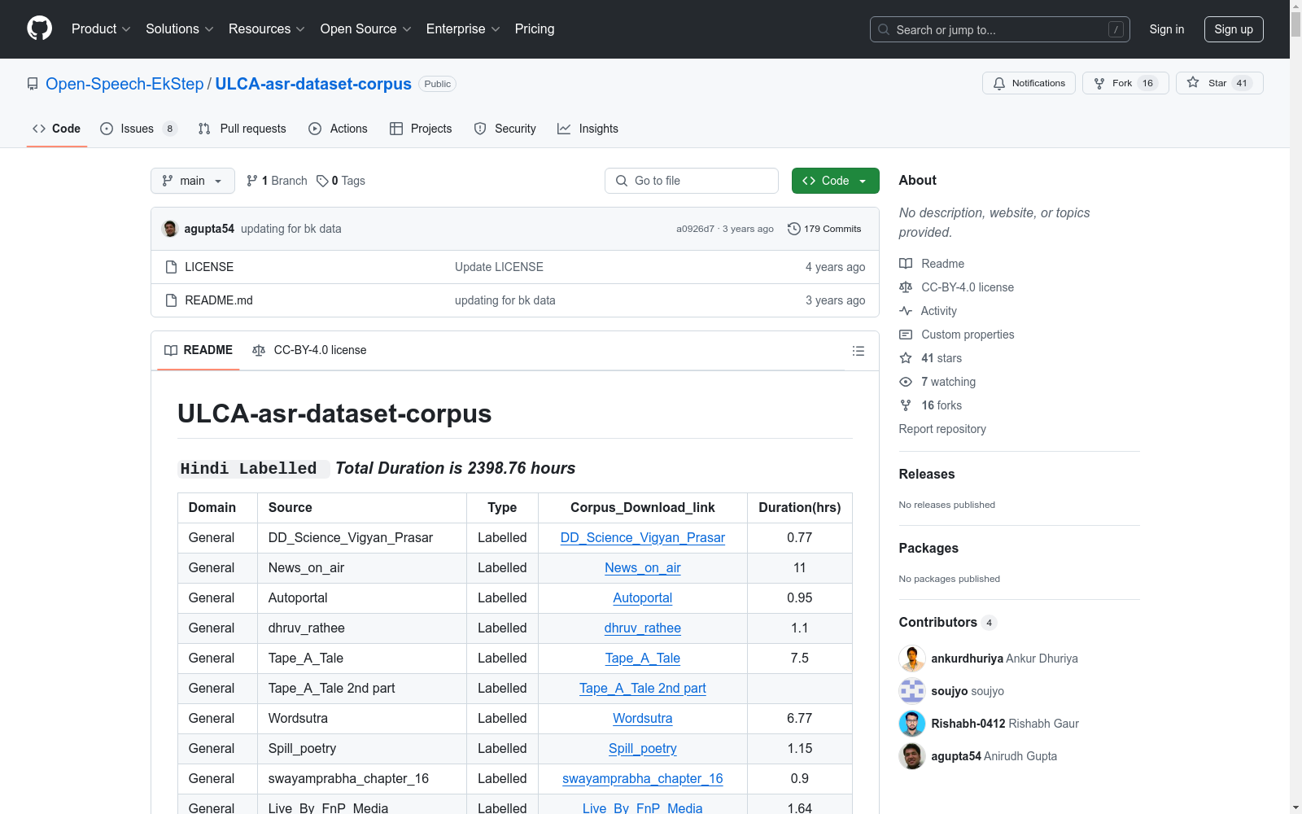Open the Packages section heading
Screen dimensions: 1302x814
click(928, 548)
